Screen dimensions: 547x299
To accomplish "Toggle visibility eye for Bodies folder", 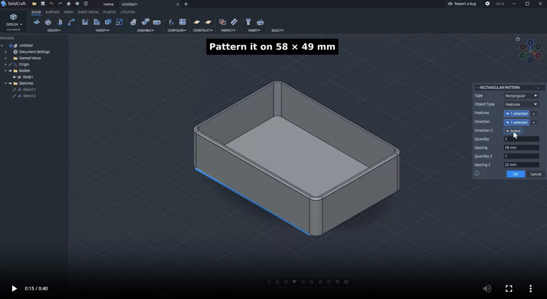I will (11, 71).
